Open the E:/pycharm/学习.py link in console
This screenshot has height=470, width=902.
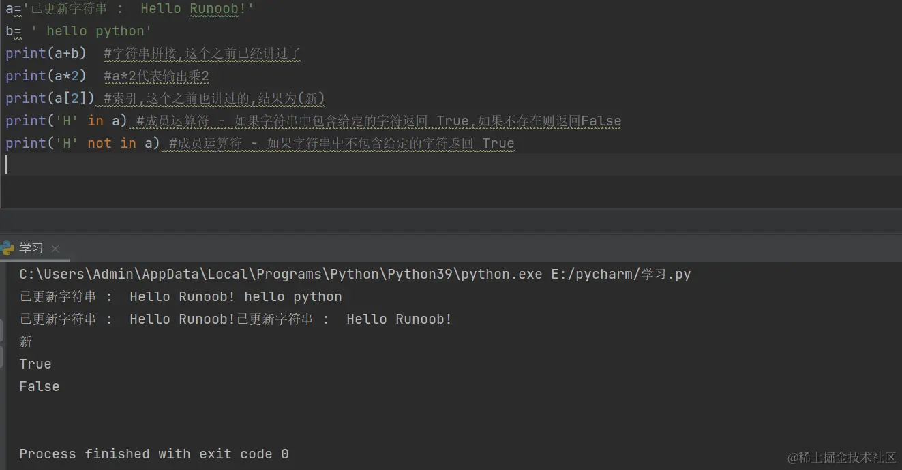(621, 275)
